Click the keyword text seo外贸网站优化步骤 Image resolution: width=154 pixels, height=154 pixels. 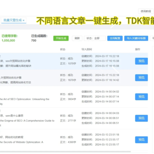[x=18, y=61]
